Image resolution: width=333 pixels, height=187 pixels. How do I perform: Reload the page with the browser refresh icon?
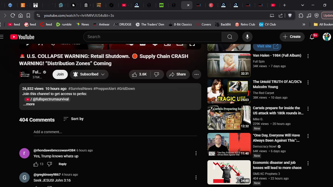[x=13, y=16]
